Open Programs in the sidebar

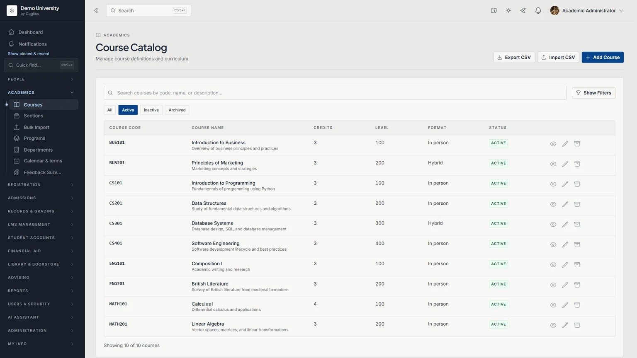pos(43,138)
